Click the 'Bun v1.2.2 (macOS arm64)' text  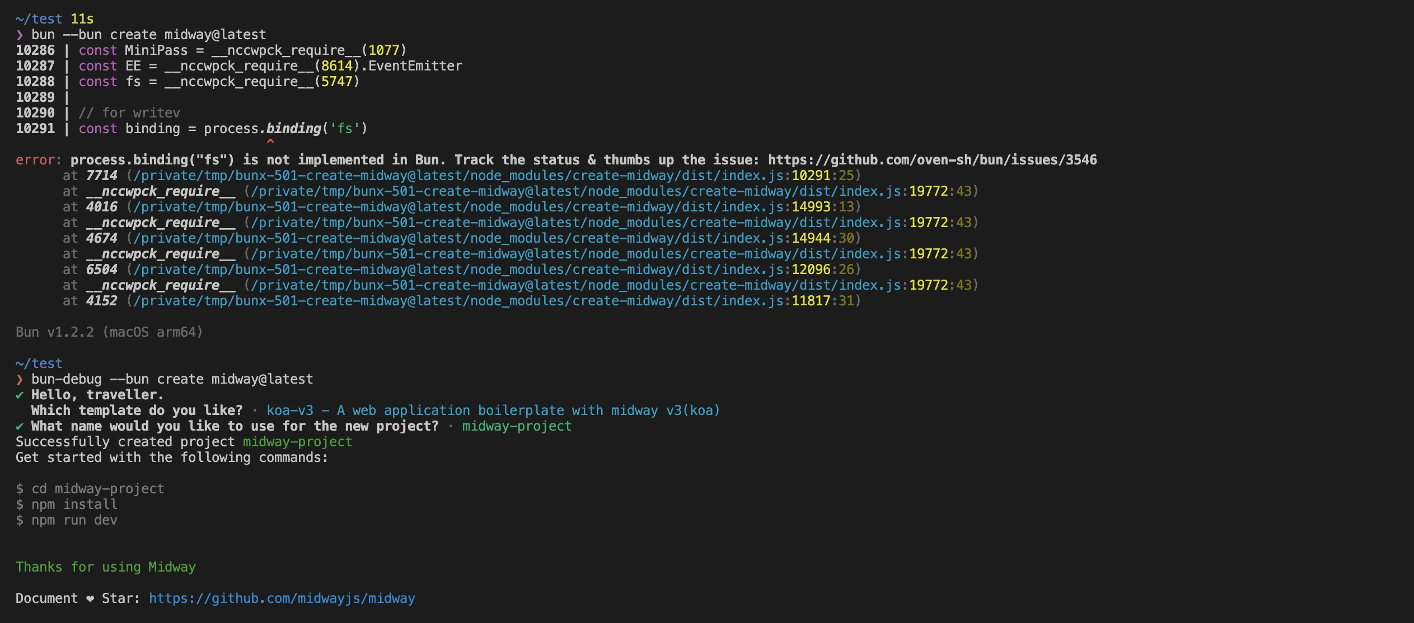coord(109,332)
